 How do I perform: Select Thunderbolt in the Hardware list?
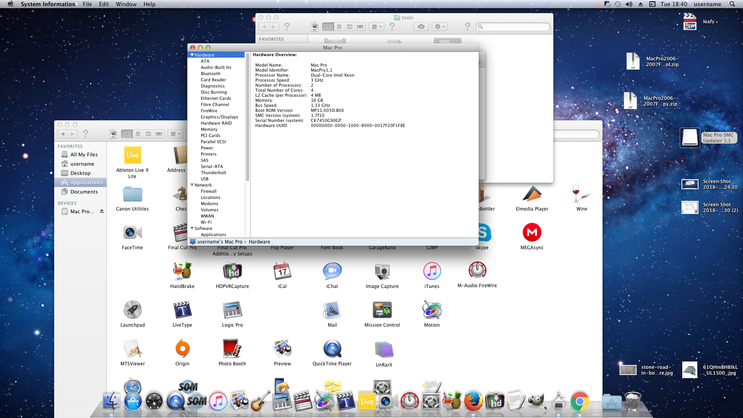point(213,173)
